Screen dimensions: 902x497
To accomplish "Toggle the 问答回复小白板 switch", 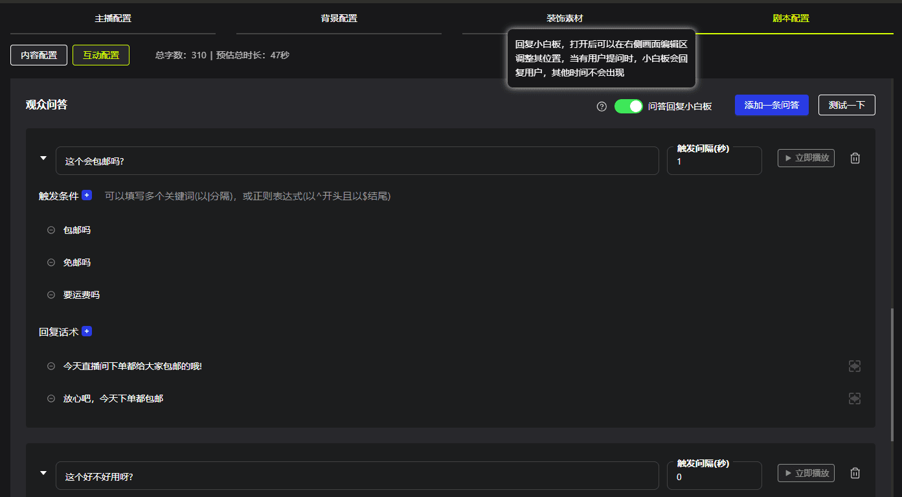I will [628, 106].
